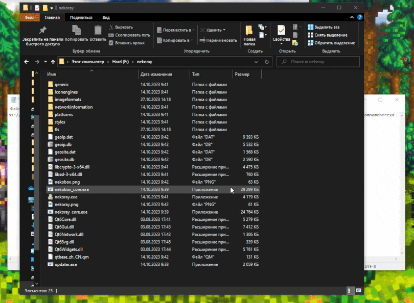
Task: Select the nekobox.png file icon
Action: tap(51, 182)
